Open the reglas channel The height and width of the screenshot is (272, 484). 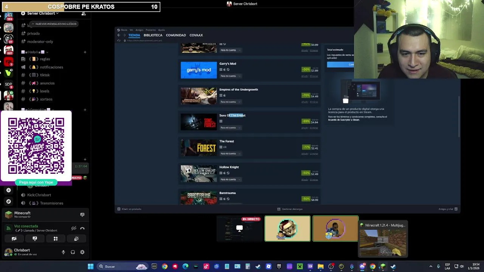click(45, 59)
